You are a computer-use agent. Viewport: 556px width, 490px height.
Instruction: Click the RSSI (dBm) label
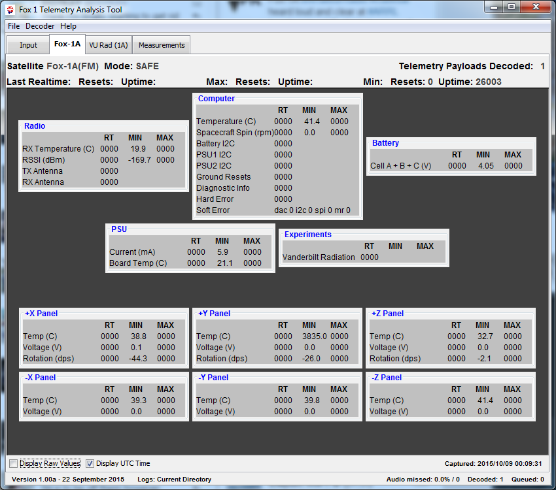[44, 160]
